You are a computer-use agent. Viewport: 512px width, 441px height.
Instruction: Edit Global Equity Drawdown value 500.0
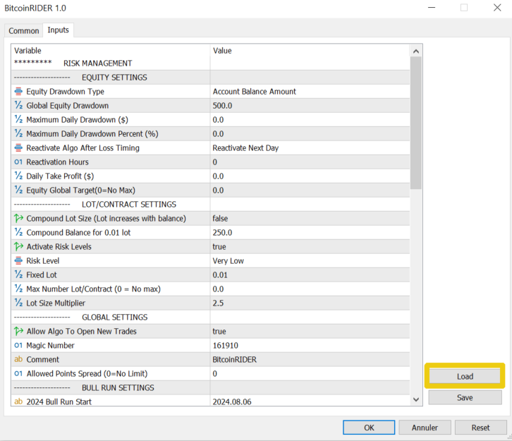310,106
